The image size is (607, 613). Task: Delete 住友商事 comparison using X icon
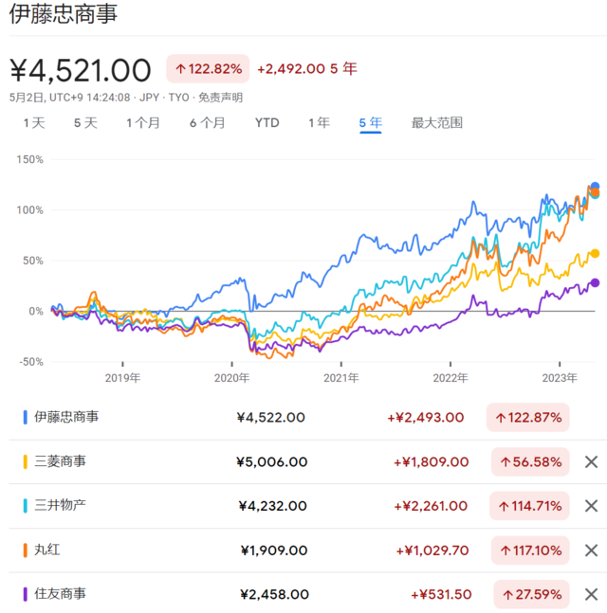pyautogui.click(x=591, y=595)
